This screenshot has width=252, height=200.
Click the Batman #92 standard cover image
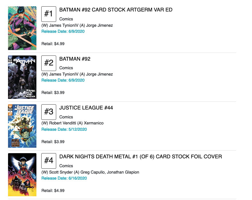pyautogui.click(x=22, y=77)
